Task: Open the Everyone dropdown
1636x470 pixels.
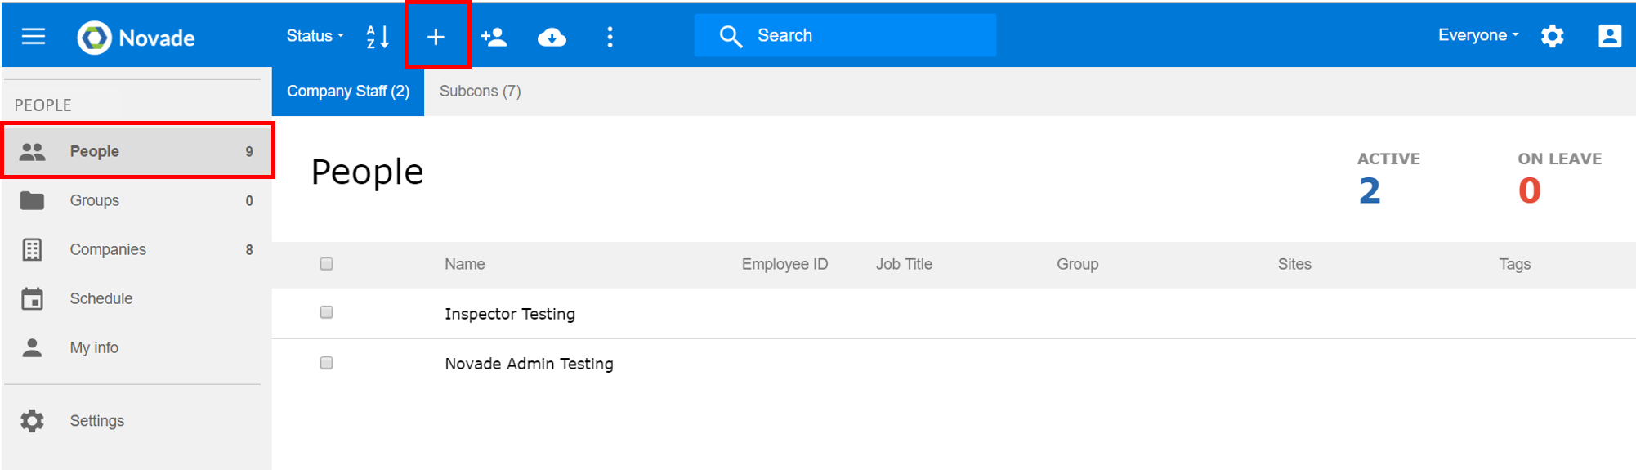Action: (1477, 35)
